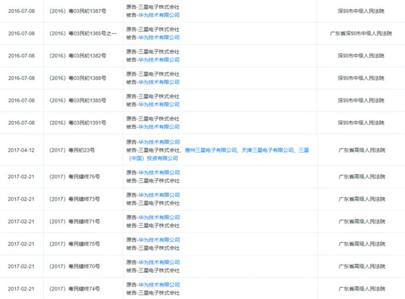
Task: Select case number (2017)粤民辖终75号
Action: (x=74, y=244)
